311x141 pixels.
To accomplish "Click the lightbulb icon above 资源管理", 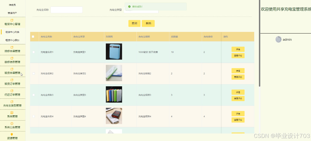I will (12, 135).
